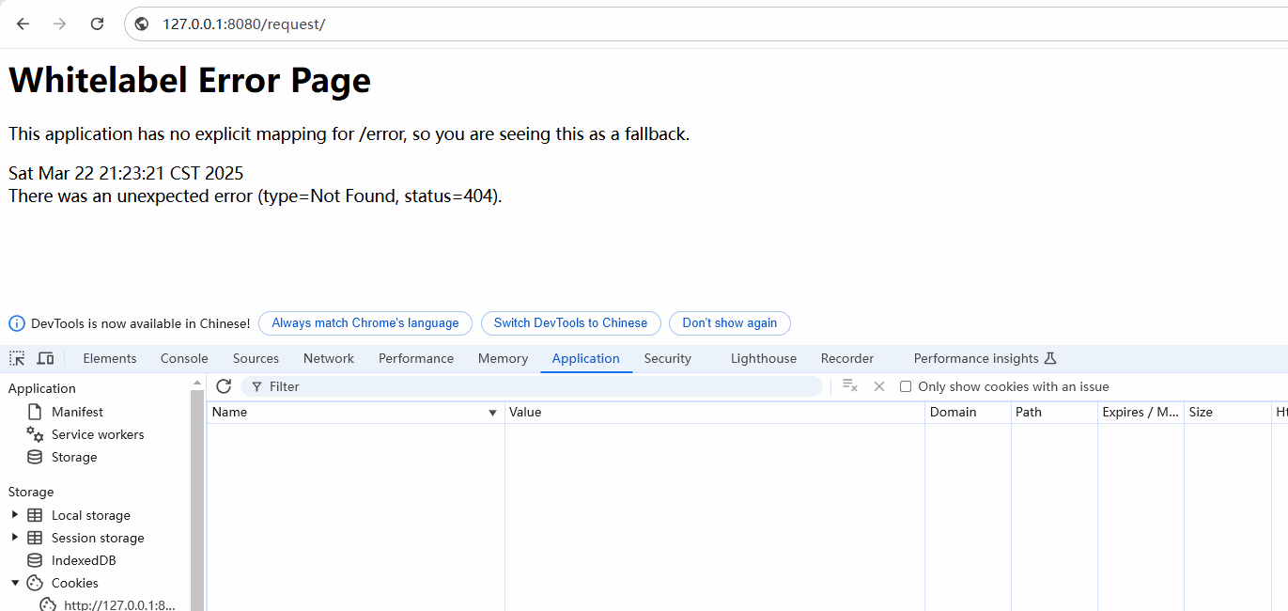Reload the page with the browser refresh icon
The height and width of the screenshot is (611, 1288).
(x=97, y=23)
